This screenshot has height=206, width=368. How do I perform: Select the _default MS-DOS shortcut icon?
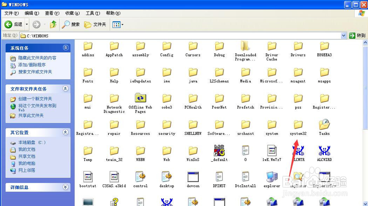tap(219, 154)
